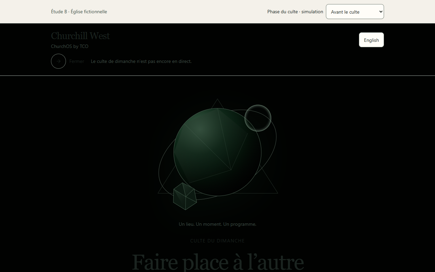The image size is (435, 272).
Task: Click 'Étude B · Église fictionnelle' text
Action: tap(79, 12)
